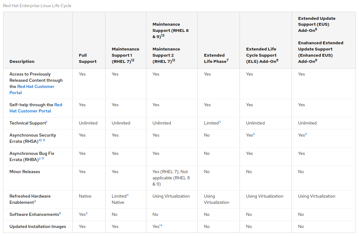Click footnote 11 after Errata (RHSA)

click(44, 140)
